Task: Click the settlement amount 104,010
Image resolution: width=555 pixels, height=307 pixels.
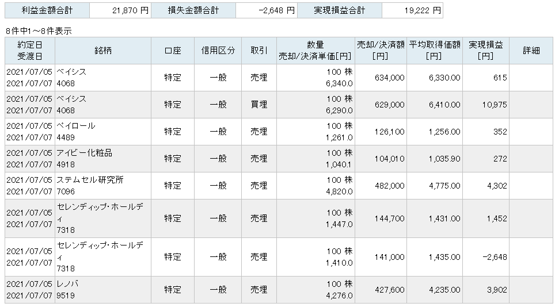Action: (381, 159)
